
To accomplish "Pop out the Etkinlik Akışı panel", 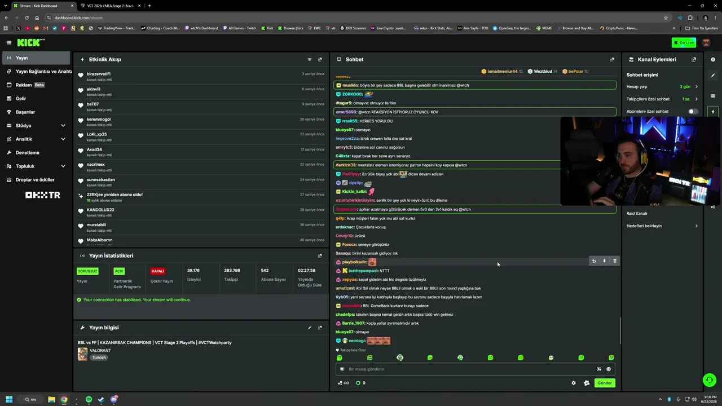I will point(320,59).
